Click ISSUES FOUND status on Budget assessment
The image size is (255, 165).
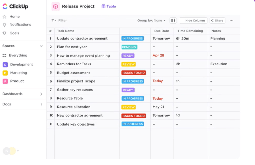[x=134, y=73]
